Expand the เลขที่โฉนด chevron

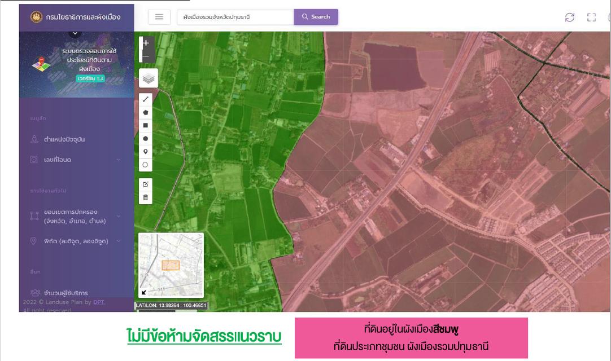[x=119, y=160]
